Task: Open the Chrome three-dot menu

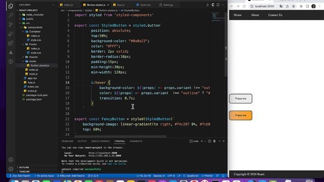Action: (319, 7)
